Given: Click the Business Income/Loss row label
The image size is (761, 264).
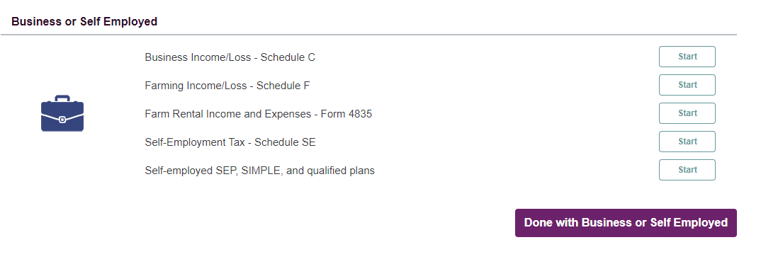Looking at the screenshot, I should pyautogui.click(x=230, y=57).
